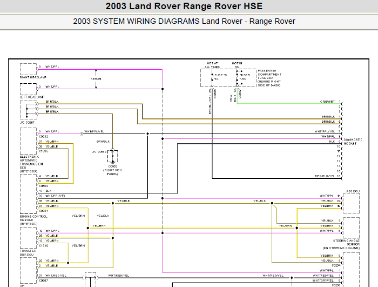Click connector label C0867
Image resolution: width=378 pixels, height=287 pixels.
[x=44, y=281]
